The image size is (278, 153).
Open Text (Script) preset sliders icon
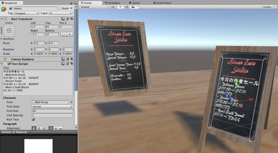pyautogui.click(x=67, y=63)
